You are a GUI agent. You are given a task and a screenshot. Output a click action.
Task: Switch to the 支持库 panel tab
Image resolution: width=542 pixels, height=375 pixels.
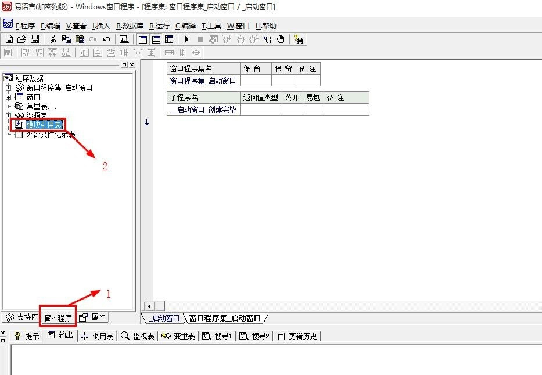pyautogui.click(x=21, y=317)
